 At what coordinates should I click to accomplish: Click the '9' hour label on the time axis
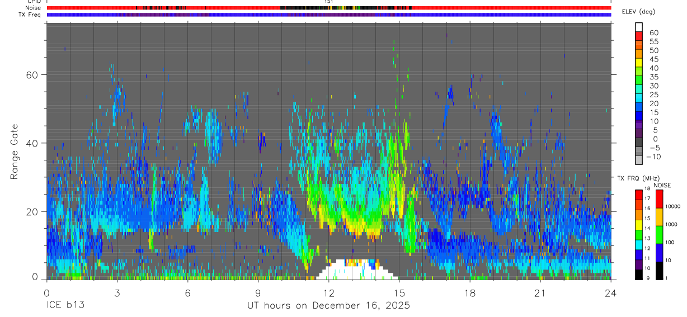pyautogui.click(x=258, y=293)
